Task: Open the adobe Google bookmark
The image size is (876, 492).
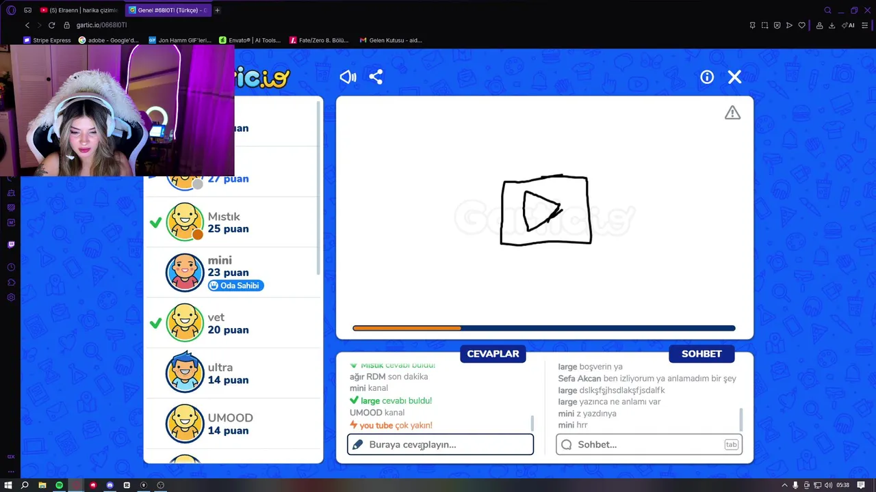Action: pyautogui.click(x=109, y=40)
